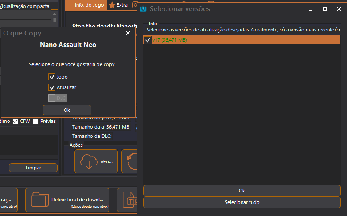The width and height of the screenshot is (347, 216).
Task: Click the circular refresh arrow icon
Action: (x=132, y=161)
